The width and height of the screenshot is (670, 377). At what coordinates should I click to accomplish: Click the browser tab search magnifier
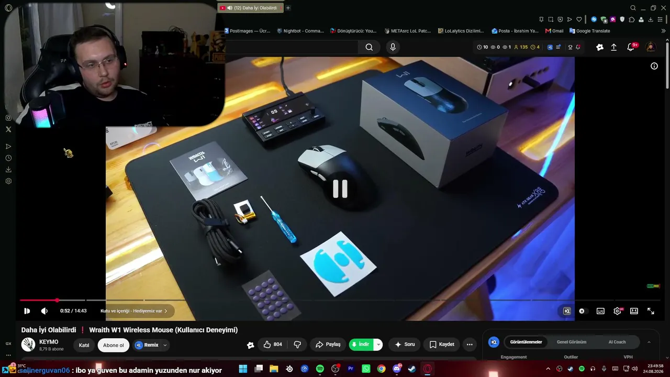633,8
